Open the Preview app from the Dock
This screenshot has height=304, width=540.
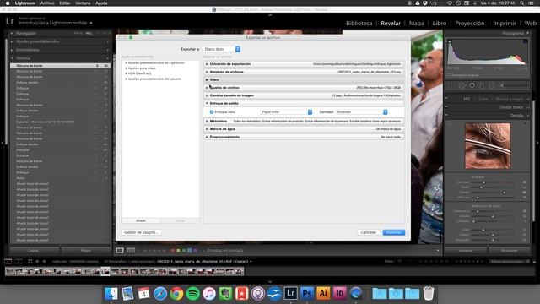[127, 294]
